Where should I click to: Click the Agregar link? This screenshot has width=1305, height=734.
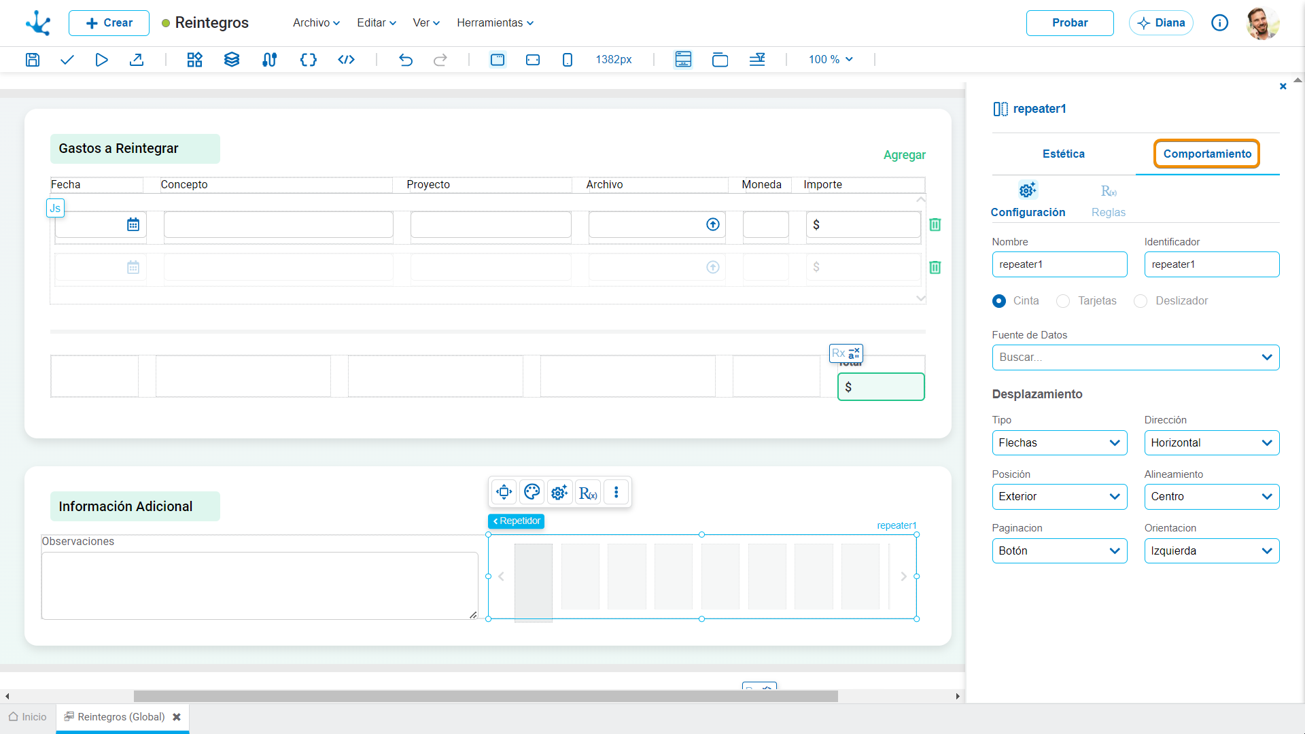904,155
